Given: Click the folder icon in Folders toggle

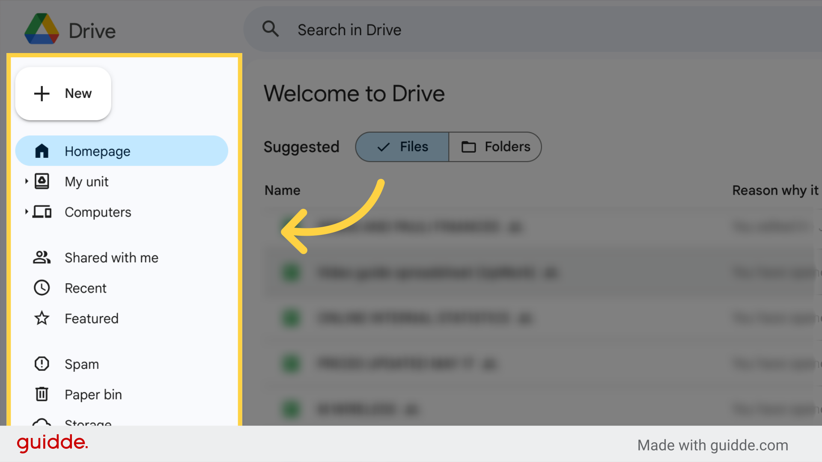Looking at the screenshot, I should point(469,147).
